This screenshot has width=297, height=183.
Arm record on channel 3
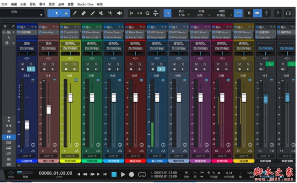tap(66, 69)
